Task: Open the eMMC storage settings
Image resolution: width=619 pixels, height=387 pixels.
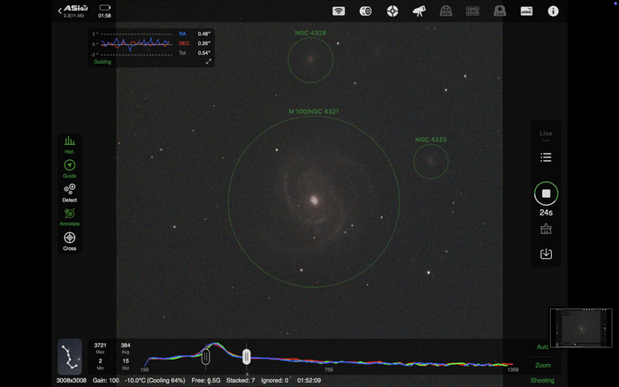Action: [x=526, y=11]
